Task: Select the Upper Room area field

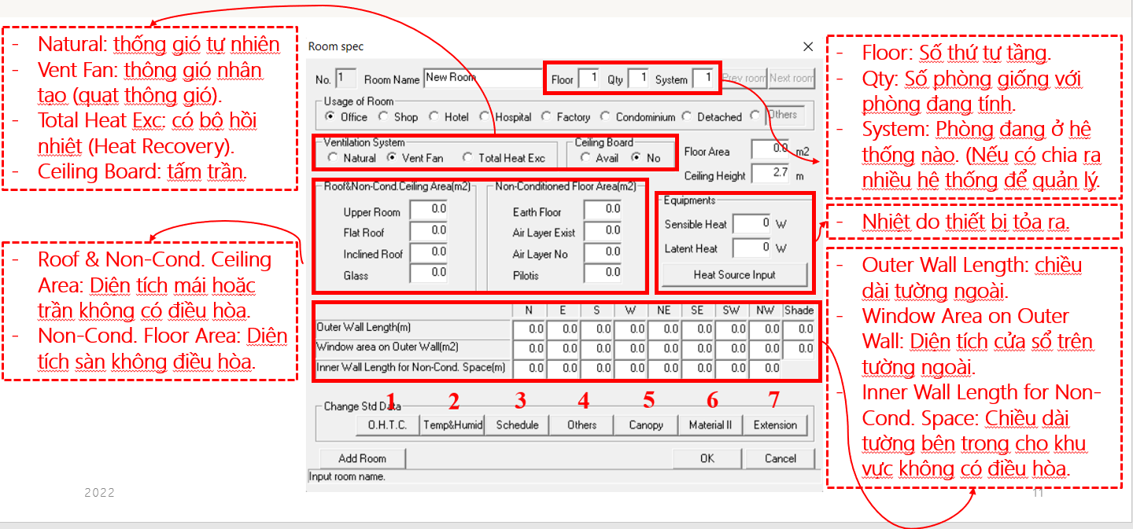Action: click(x=429, y=210)
